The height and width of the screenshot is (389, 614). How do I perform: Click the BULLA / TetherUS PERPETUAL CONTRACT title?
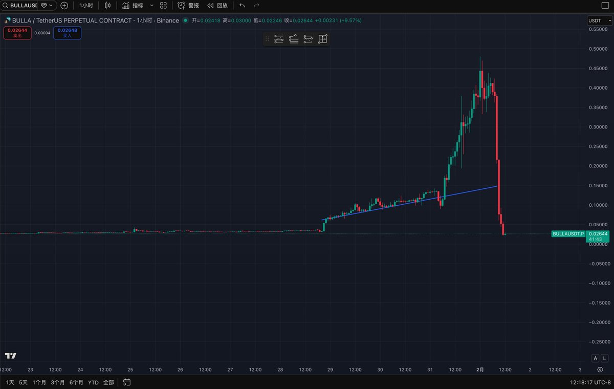(x=73, y=20)
